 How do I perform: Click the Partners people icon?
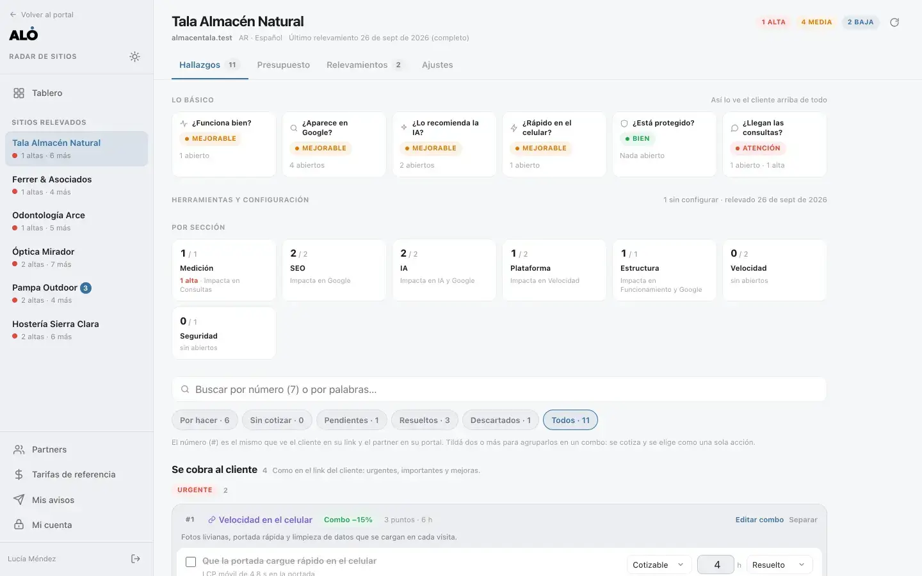pos(19,449)
